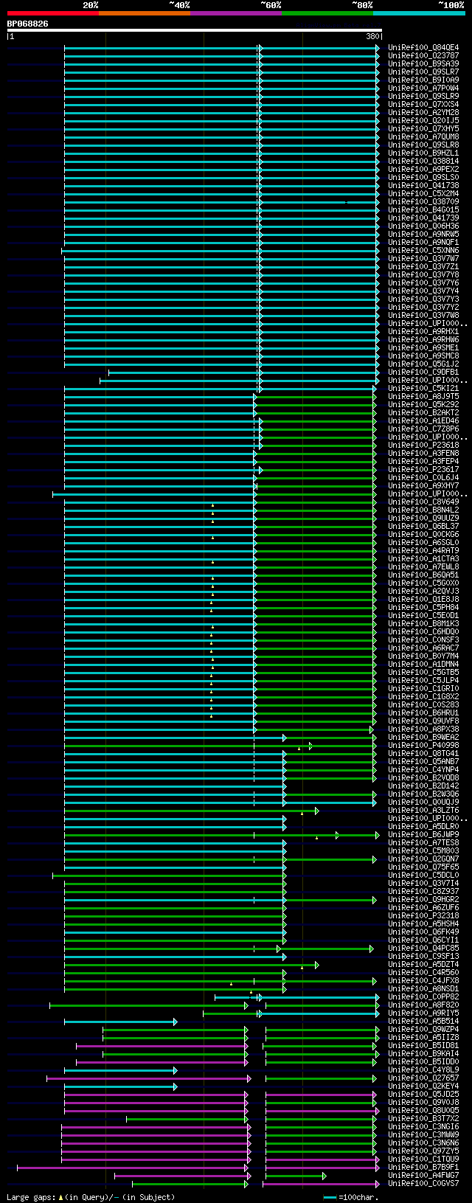Pick the UniRef100_O27657 subject label
Viewport: 472px width, 1203px height.
tap(423, 1078)
